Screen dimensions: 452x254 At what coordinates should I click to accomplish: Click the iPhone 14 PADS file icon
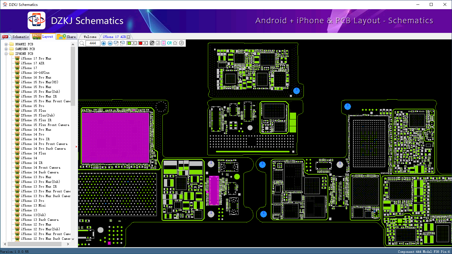coord(17,158)
